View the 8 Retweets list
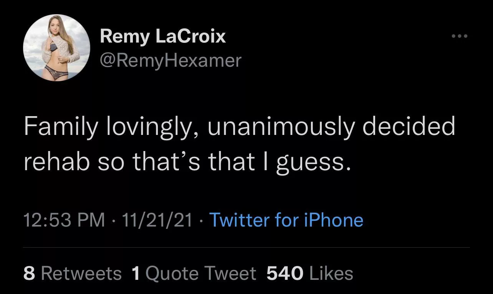Viewport: 493px width, 294px height. (72, 273)
